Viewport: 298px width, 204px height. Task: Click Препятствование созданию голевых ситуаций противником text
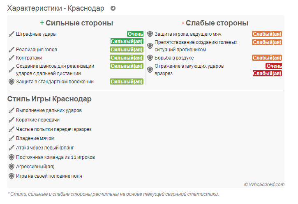196,46
